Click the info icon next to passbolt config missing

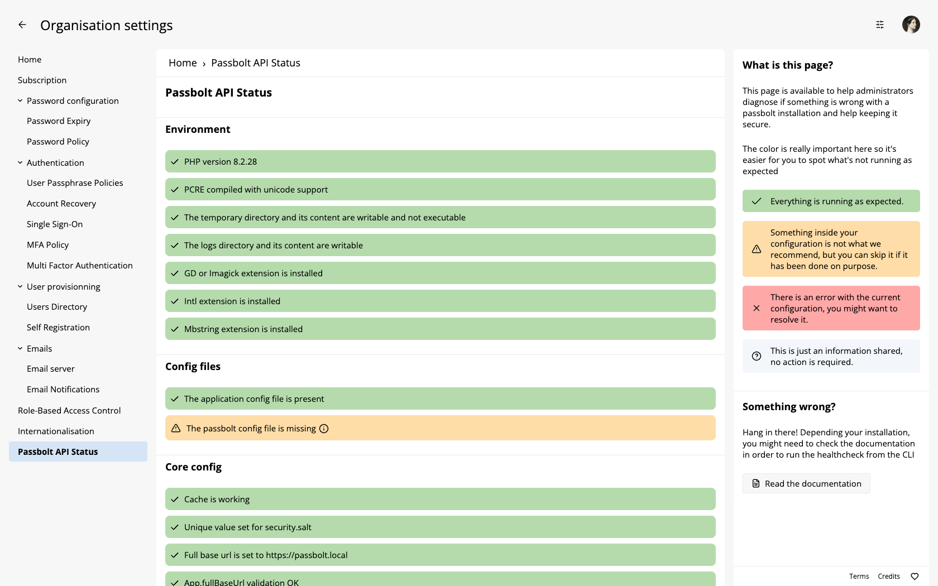324,429
